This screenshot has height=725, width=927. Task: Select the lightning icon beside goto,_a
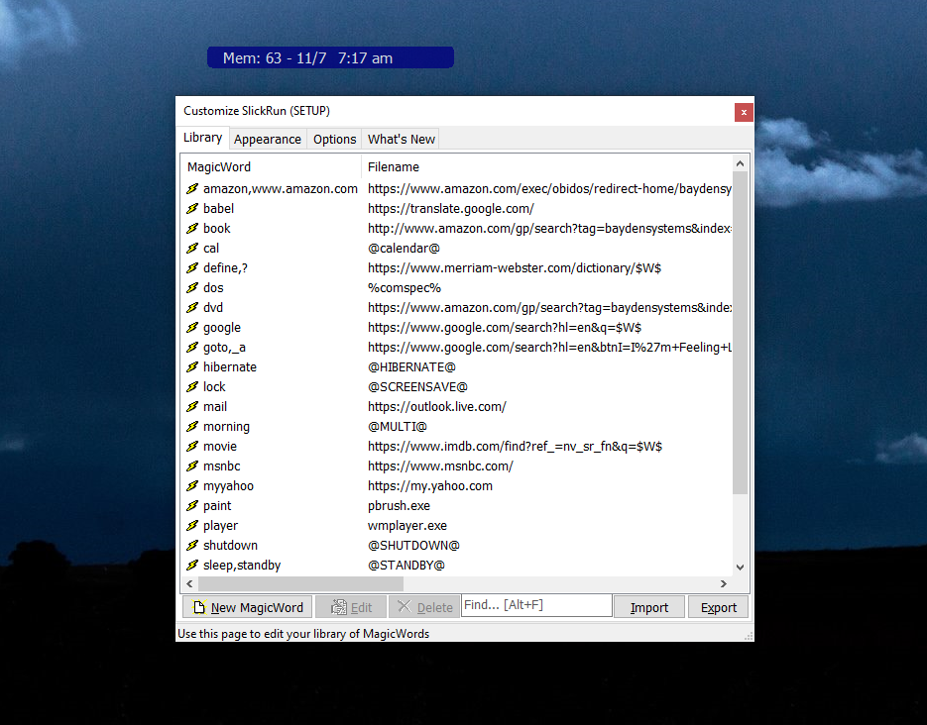[192, 348]
